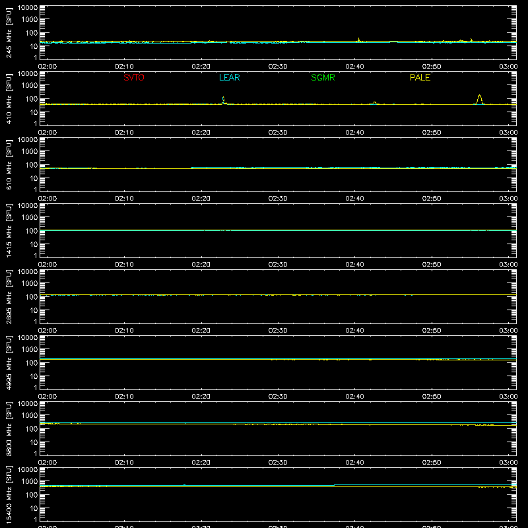The height and width of the screenshot is (528, 528).
Task: Click the 02:30 time label under 245 MHz plot
Action: click(278, 67)
